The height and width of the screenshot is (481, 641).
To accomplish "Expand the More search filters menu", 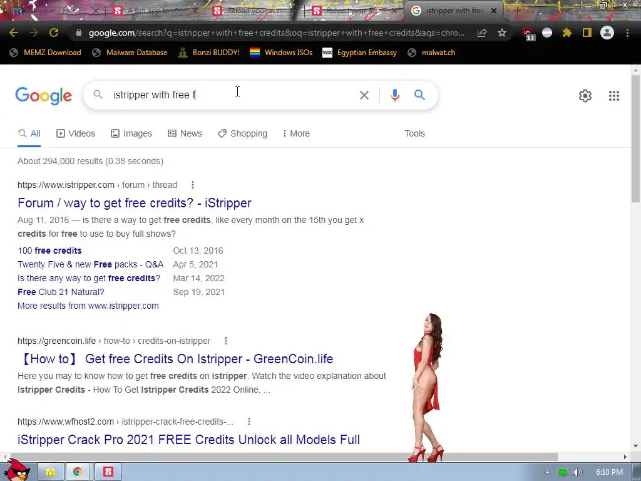I will (296, 133).
